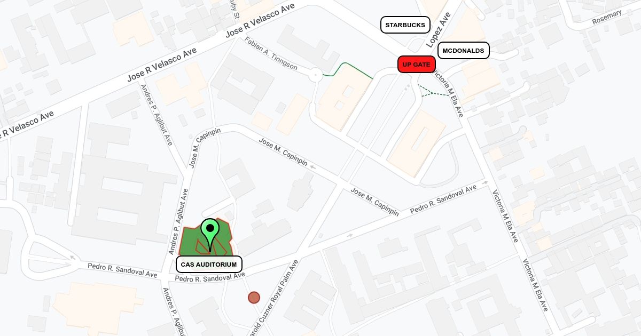Click the large orange building near UP Gate

coord(345,101)
